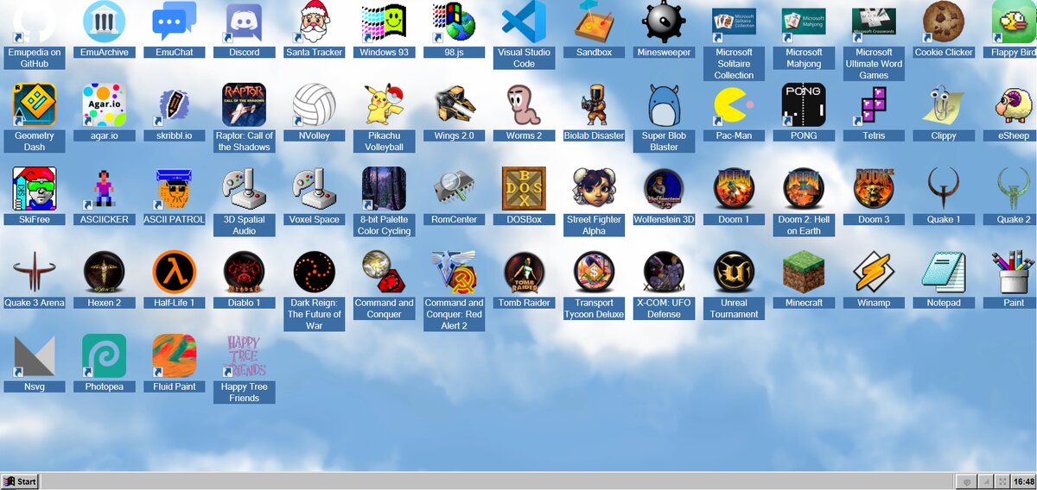Open the Hexen 2 icon
The image size is (1037, 490).
[x=105, y=272]
